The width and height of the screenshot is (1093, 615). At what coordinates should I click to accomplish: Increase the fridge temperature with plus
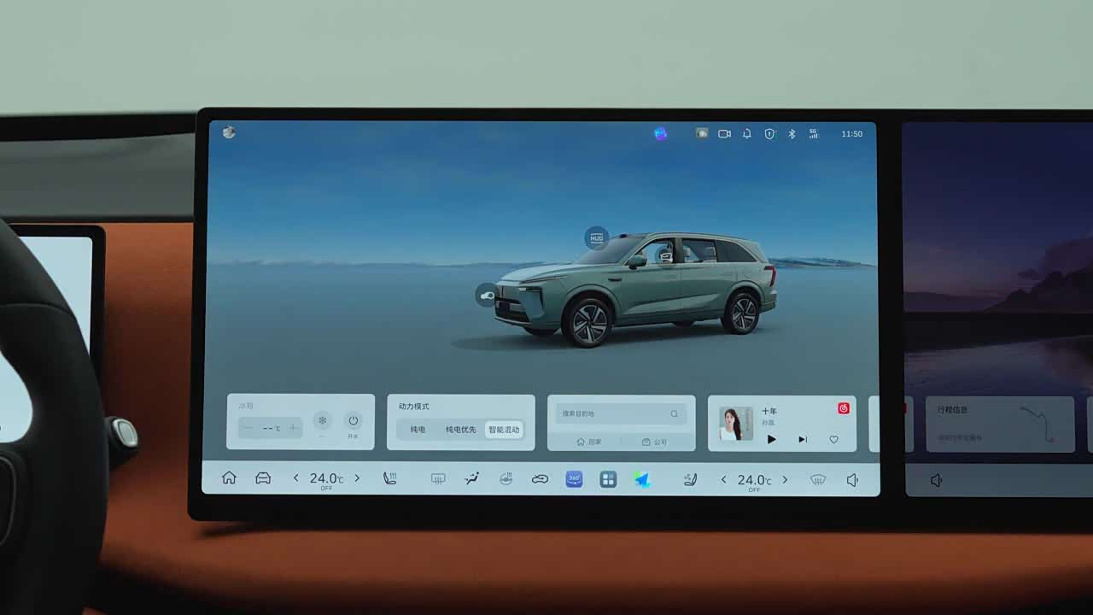coord(294,428)
